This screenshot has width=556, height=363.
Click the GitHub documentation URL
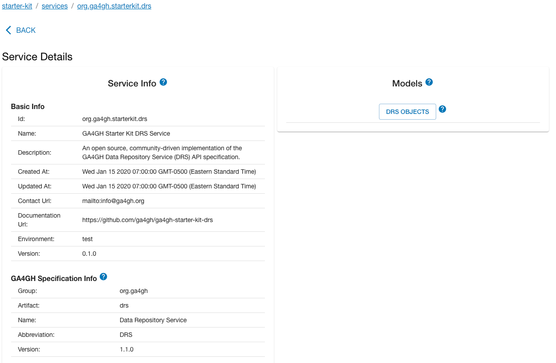tap(147, 220)
